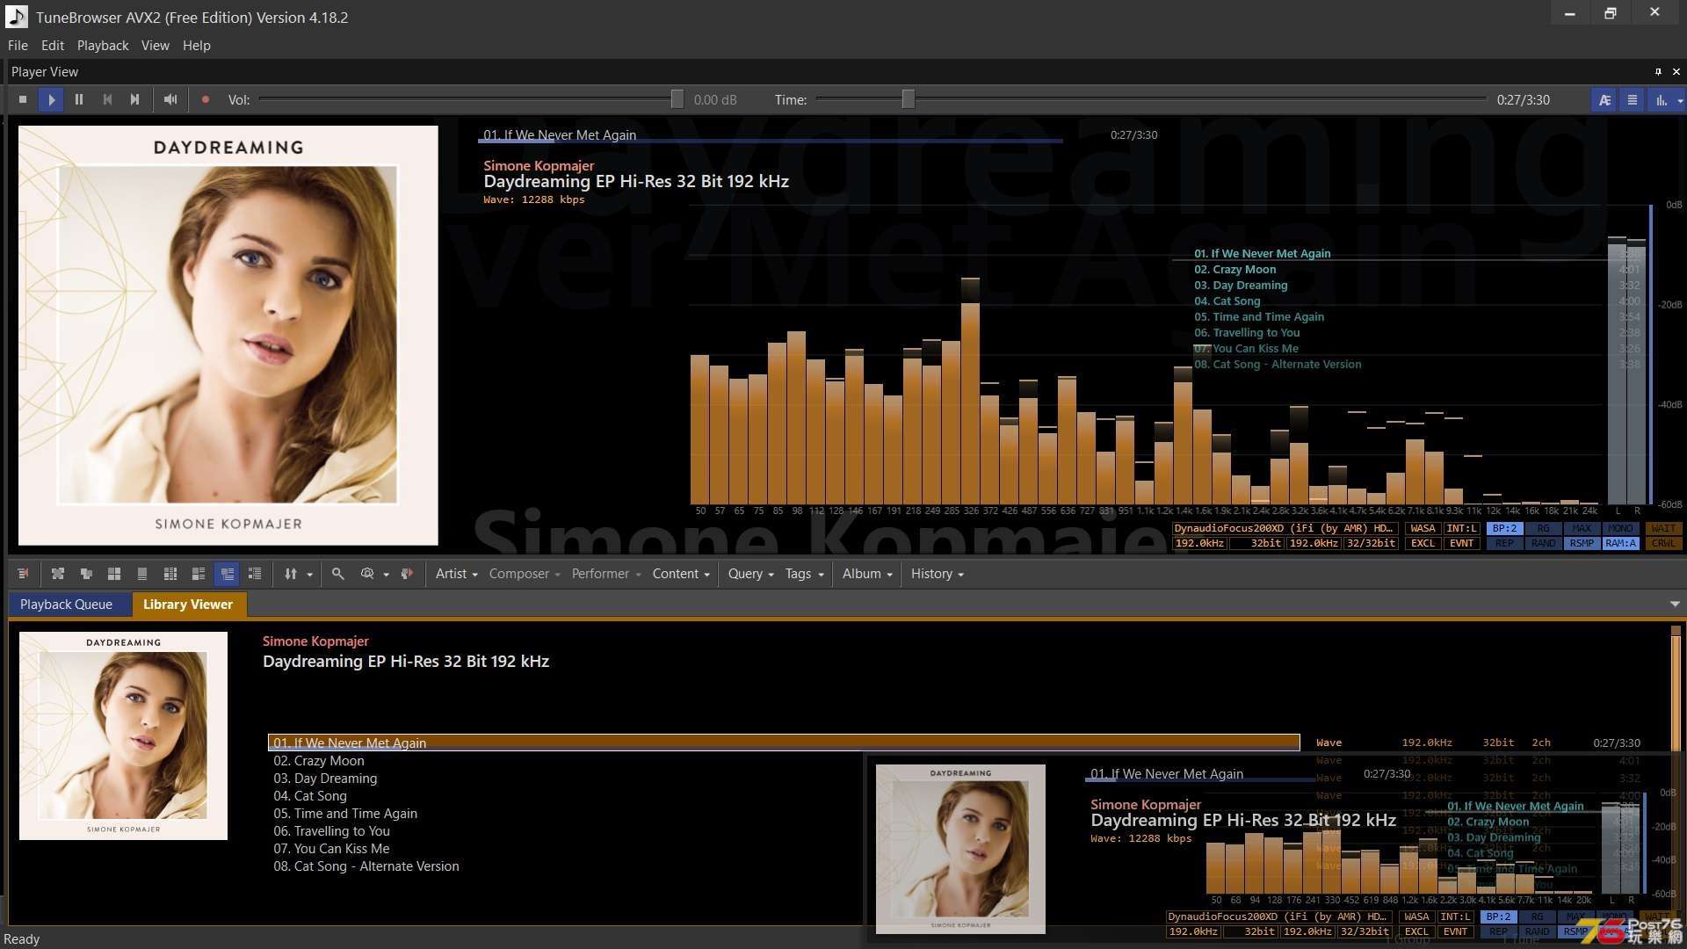Select the indented list view icon

tap(255, 574)
